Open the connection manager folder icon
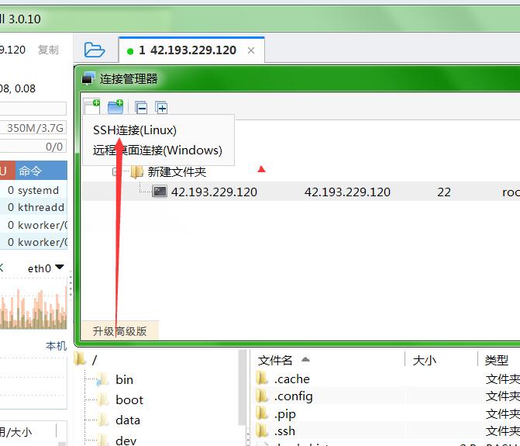520x446 pixels. (x=94, y=50)
